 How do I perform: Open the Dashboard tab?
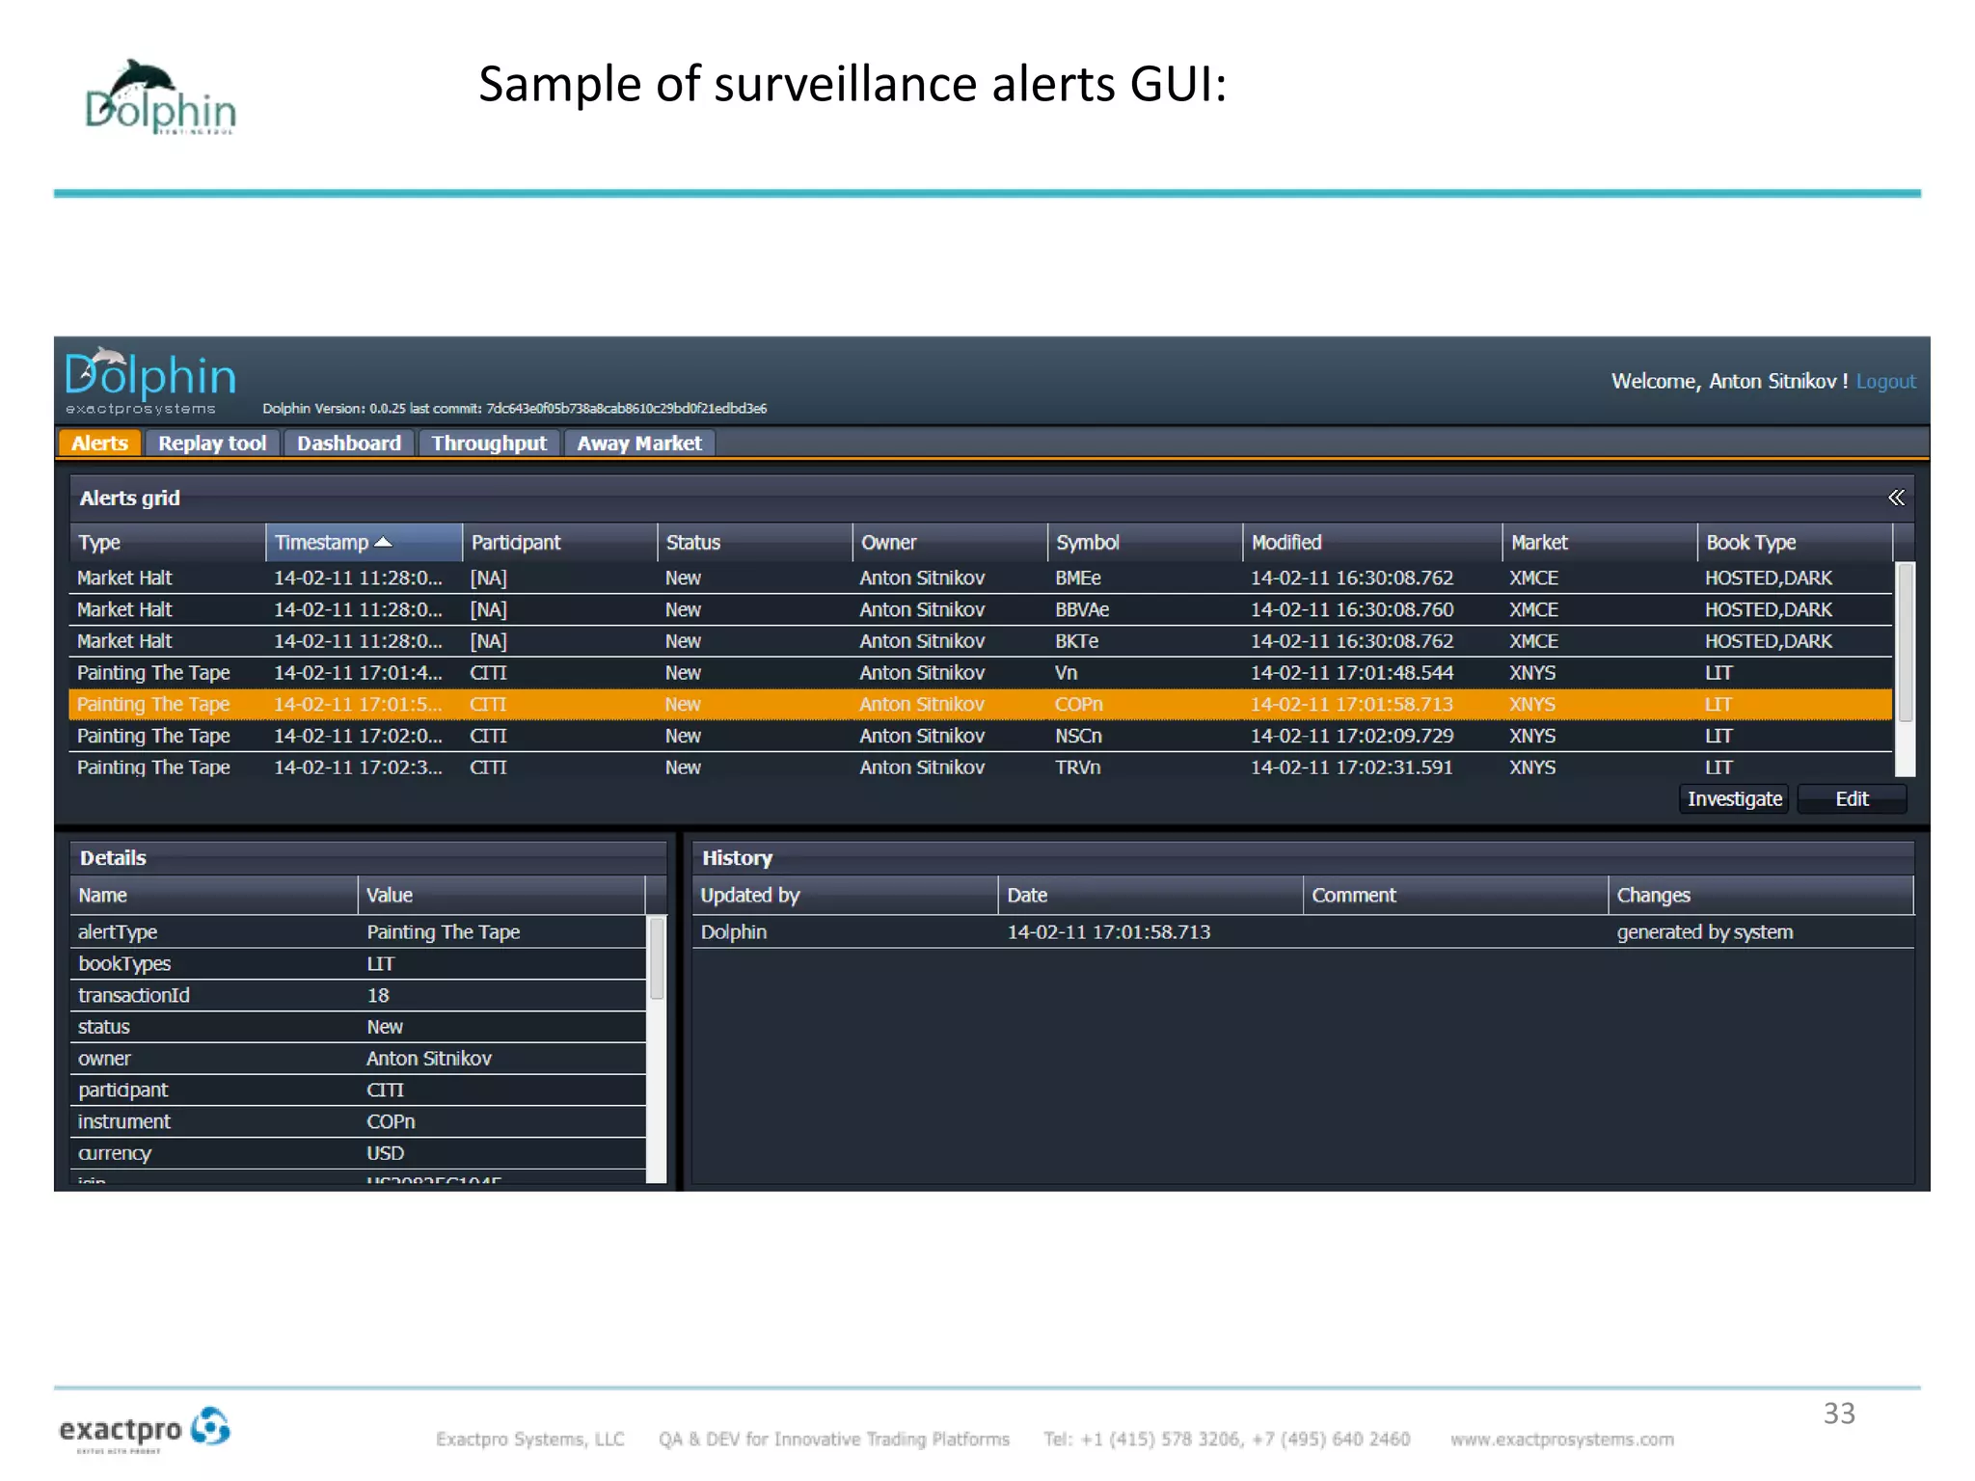(x=349, y=443)
